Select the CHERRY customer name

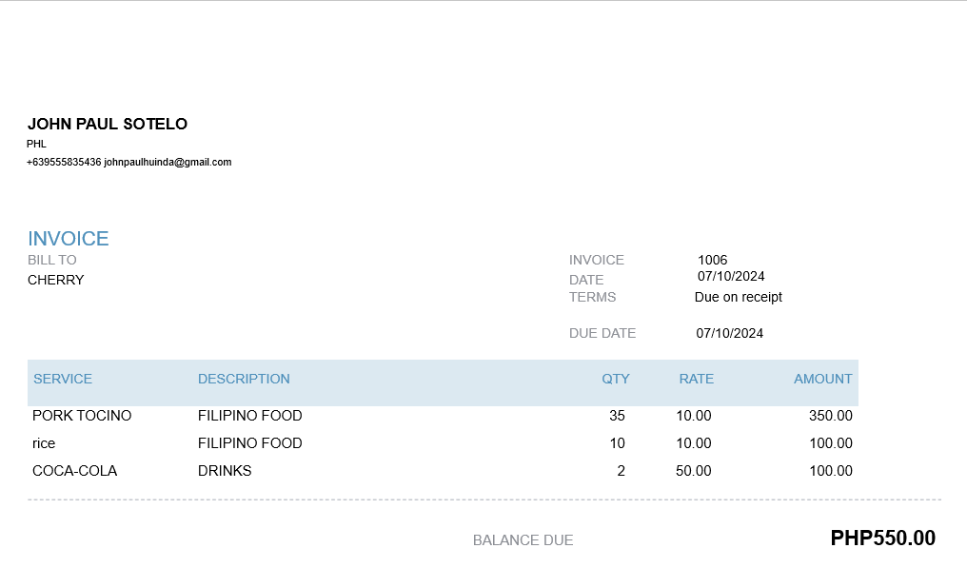point(56,280)
